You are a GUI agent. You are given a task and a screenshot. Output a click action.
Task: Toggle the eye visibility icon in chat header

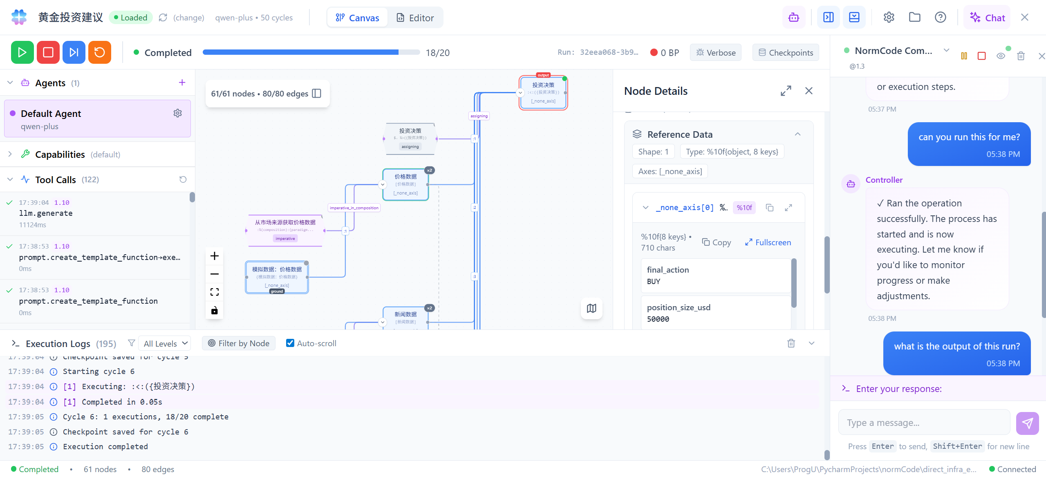pos(1001,56)
